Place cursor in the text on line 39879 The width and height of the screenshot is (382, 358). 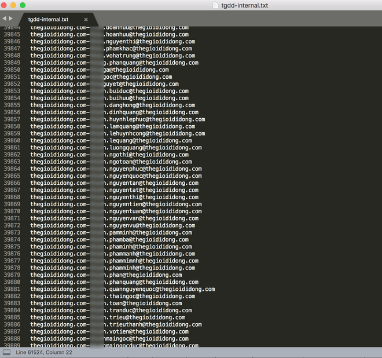pyautogui.click(x=139, y=275)
